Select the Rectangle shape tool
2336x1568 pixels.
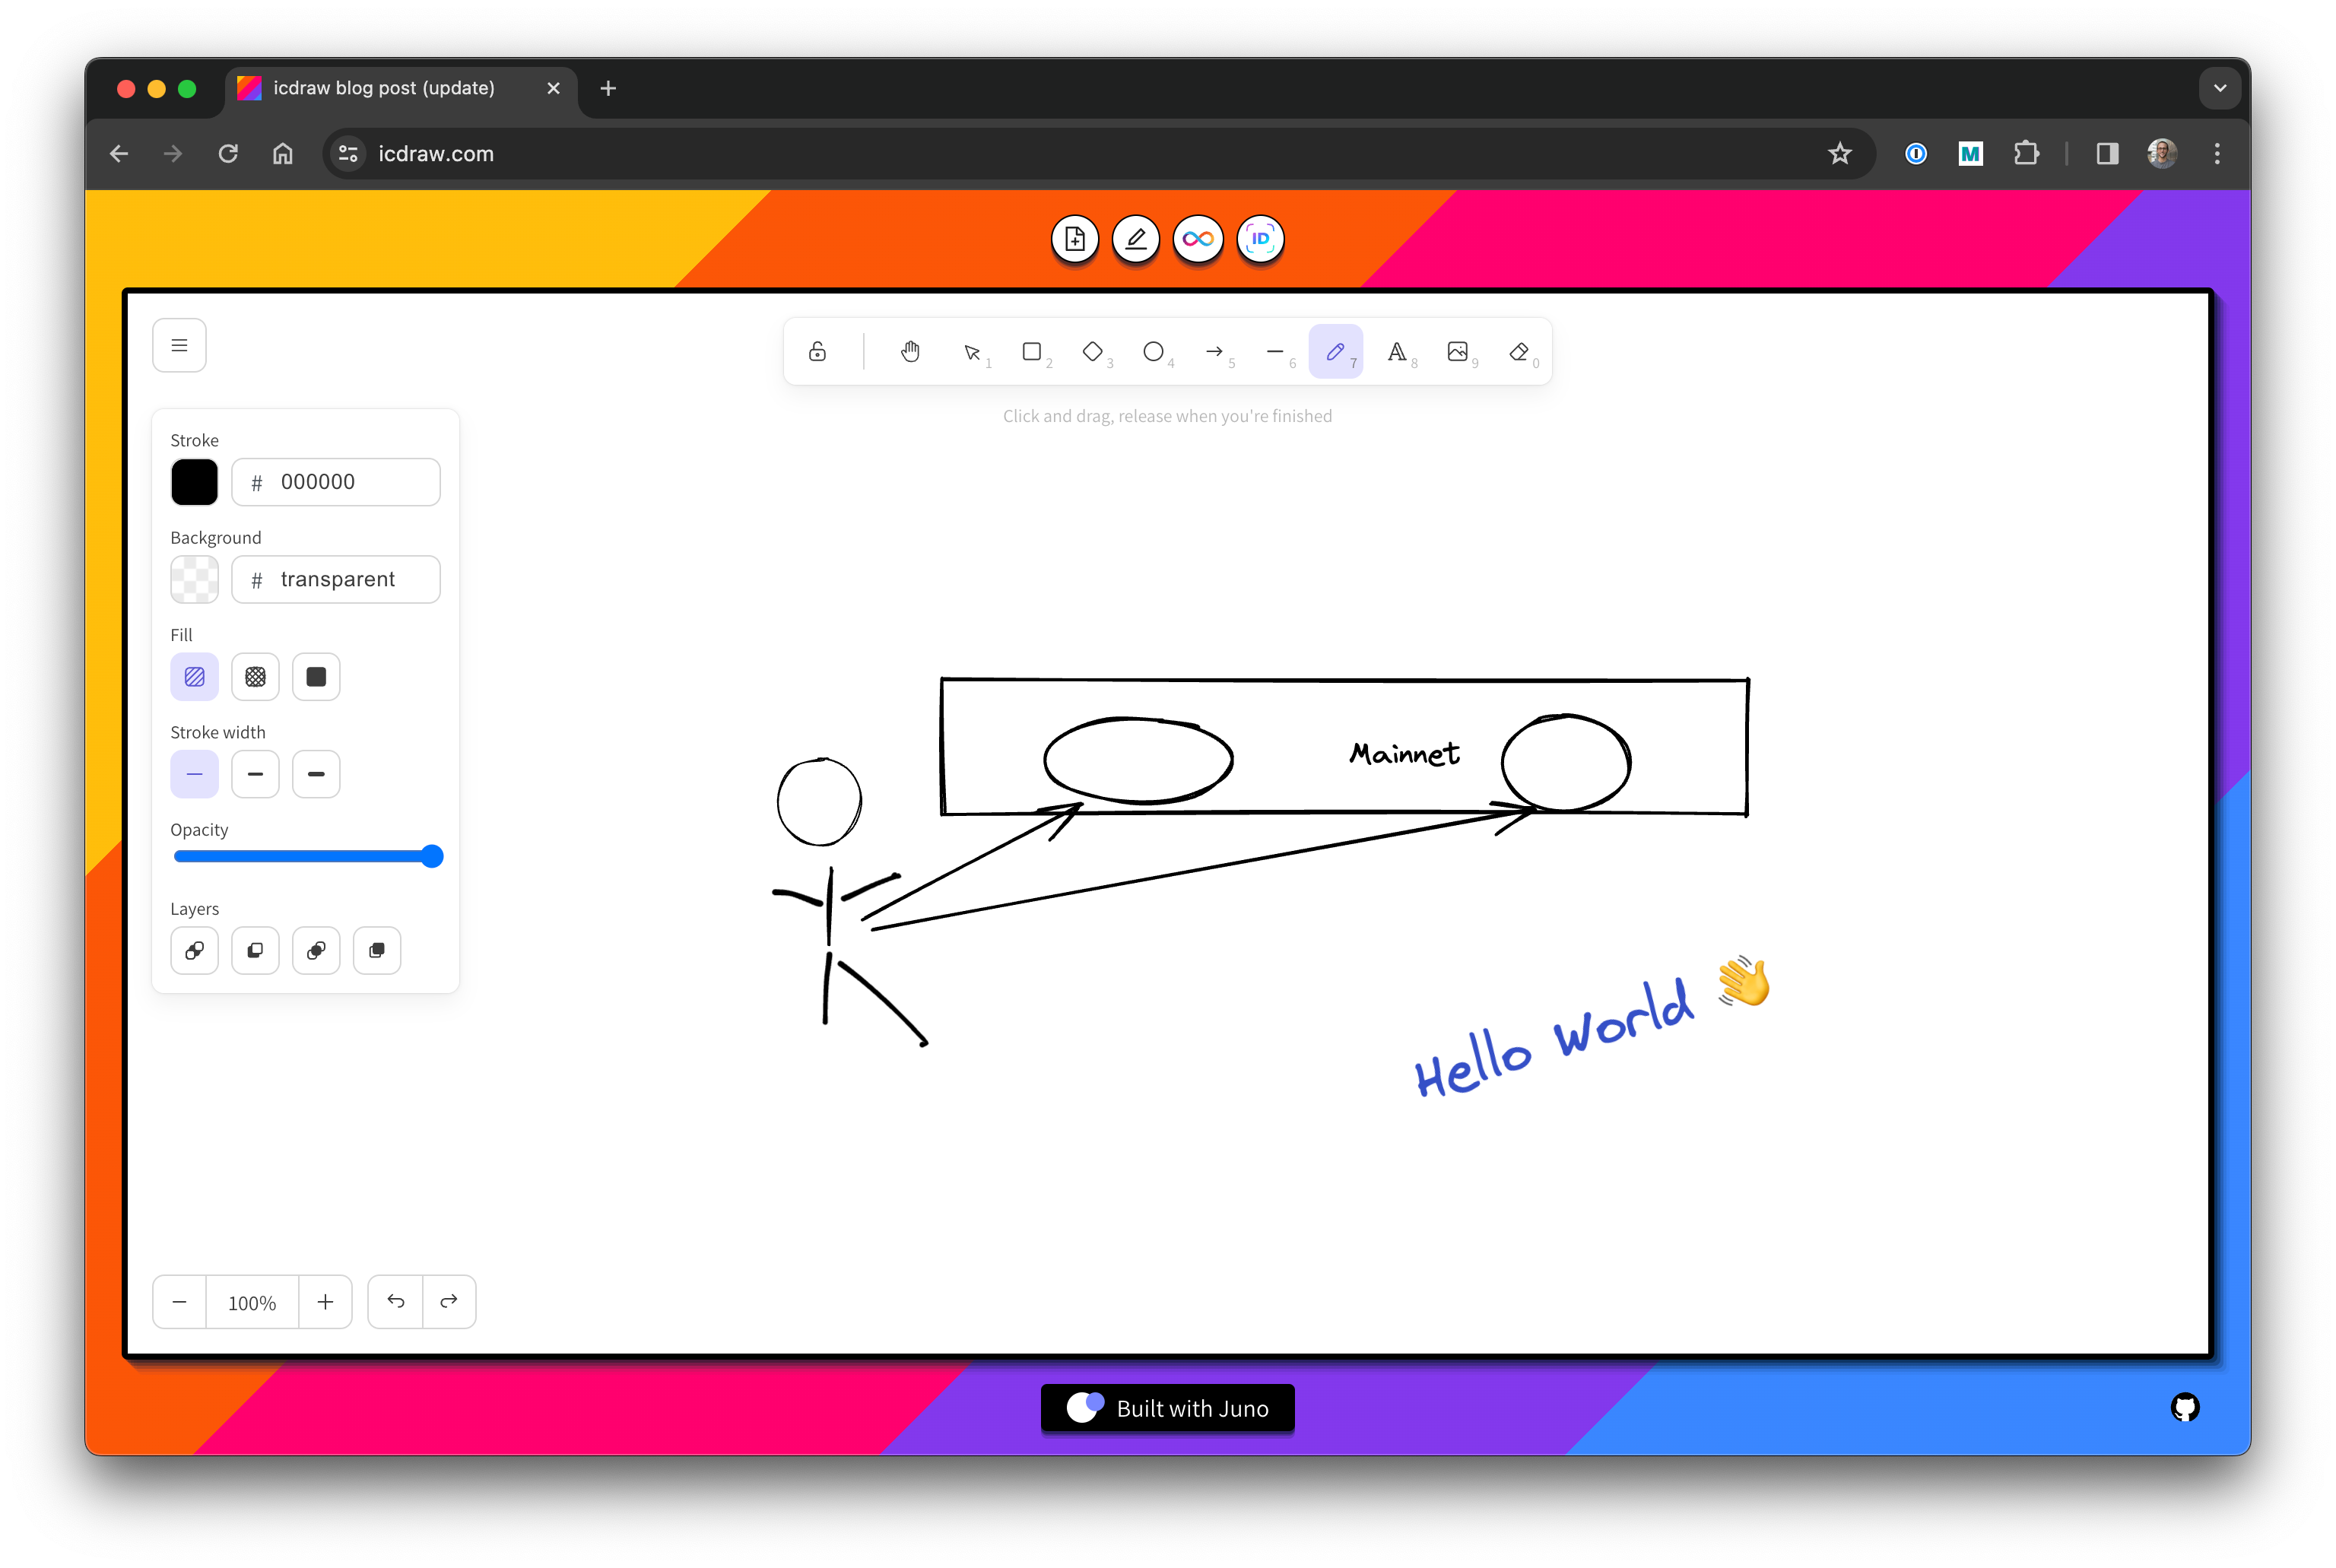pos(1032,352)
